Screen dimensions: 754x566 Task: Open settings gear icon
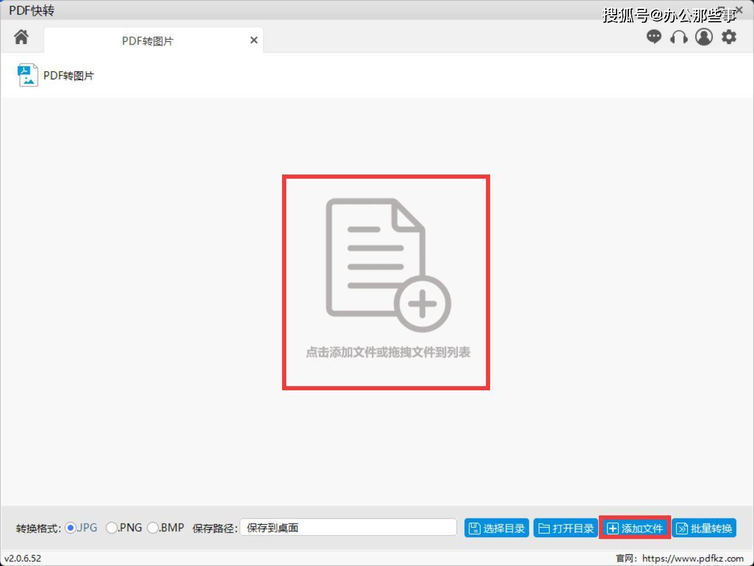coord(729,37)
